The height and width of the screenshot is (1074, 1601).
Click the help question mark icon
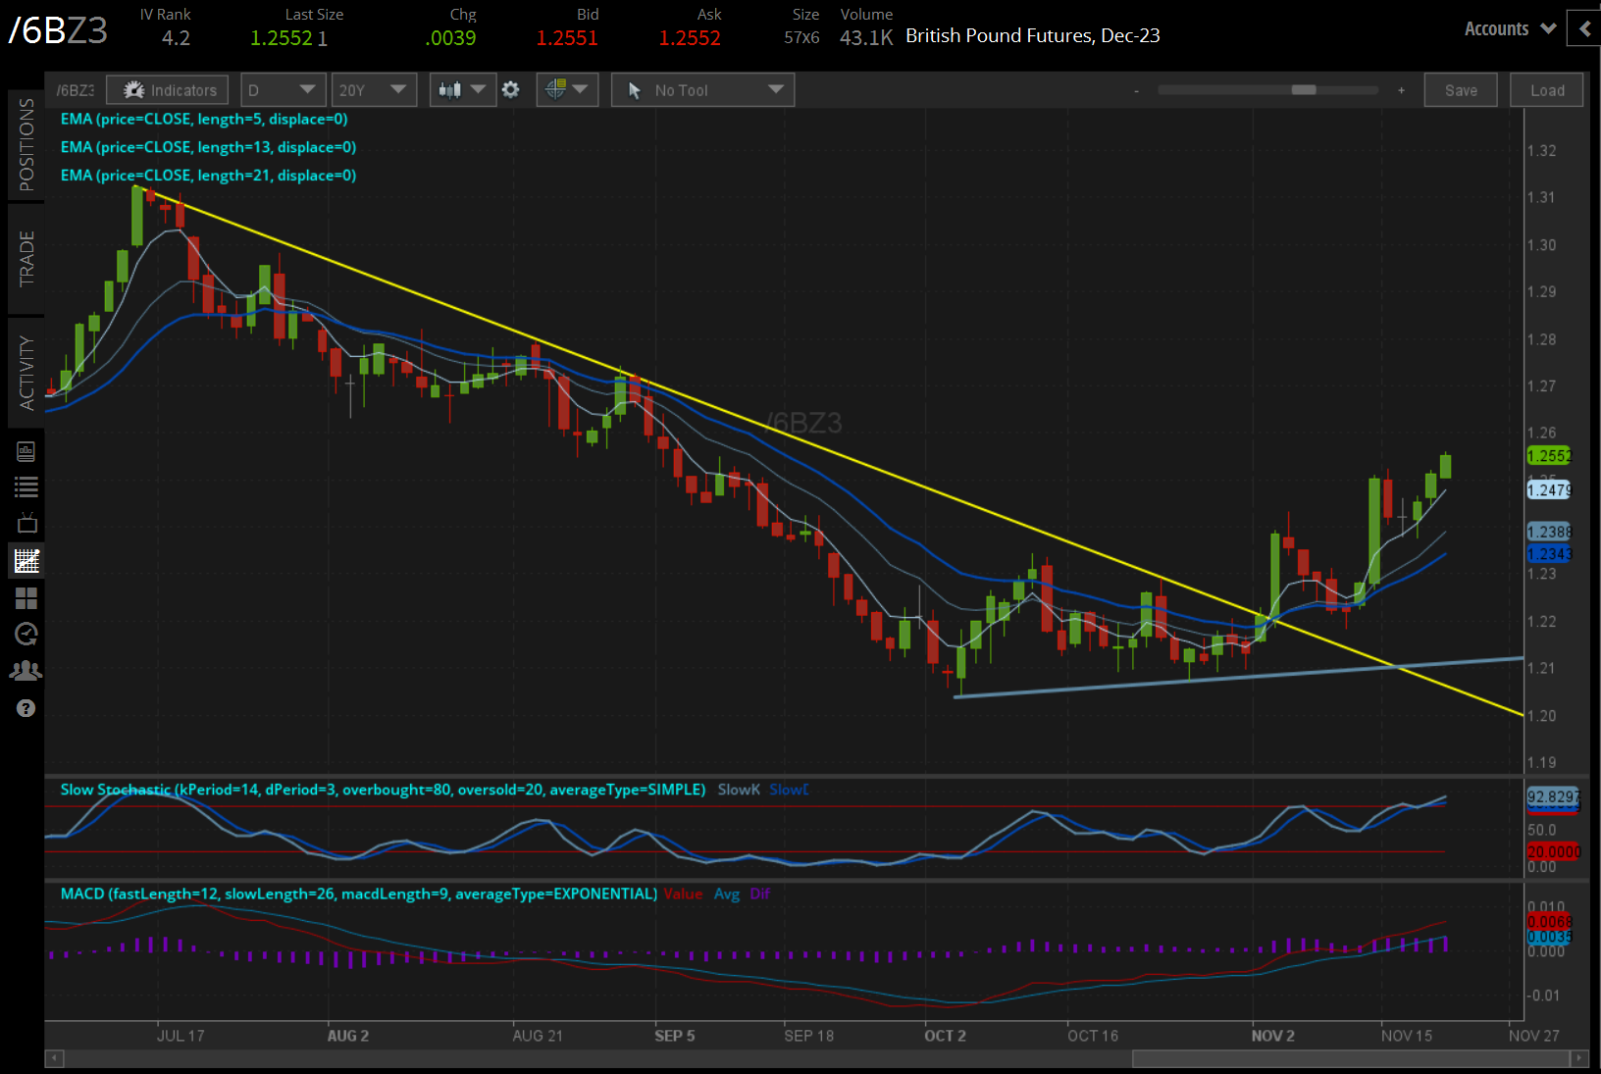pos(26,708)
